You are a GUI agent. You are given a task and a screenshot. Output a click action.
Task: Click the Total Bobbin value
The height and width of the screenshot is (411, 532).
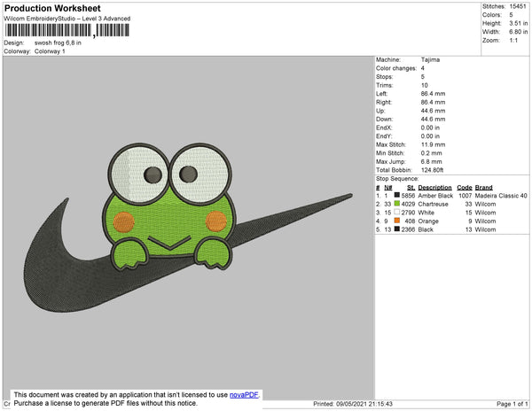pos(432,170)
